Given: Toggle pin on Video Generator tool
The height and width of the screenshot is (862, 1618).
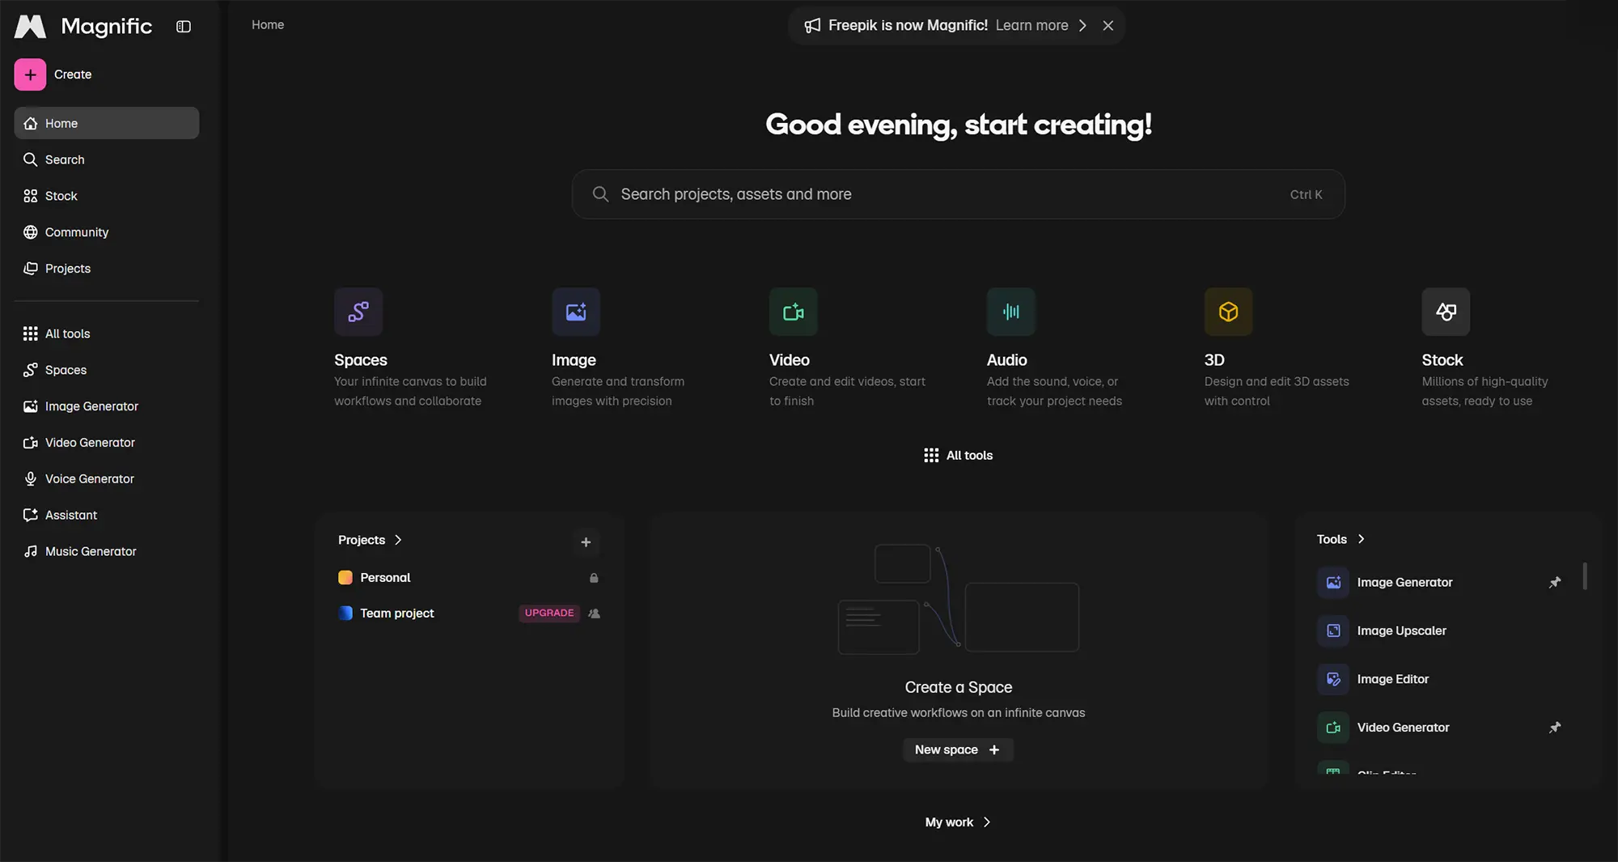Looking at the screenshot, I should click(1554, 728).
